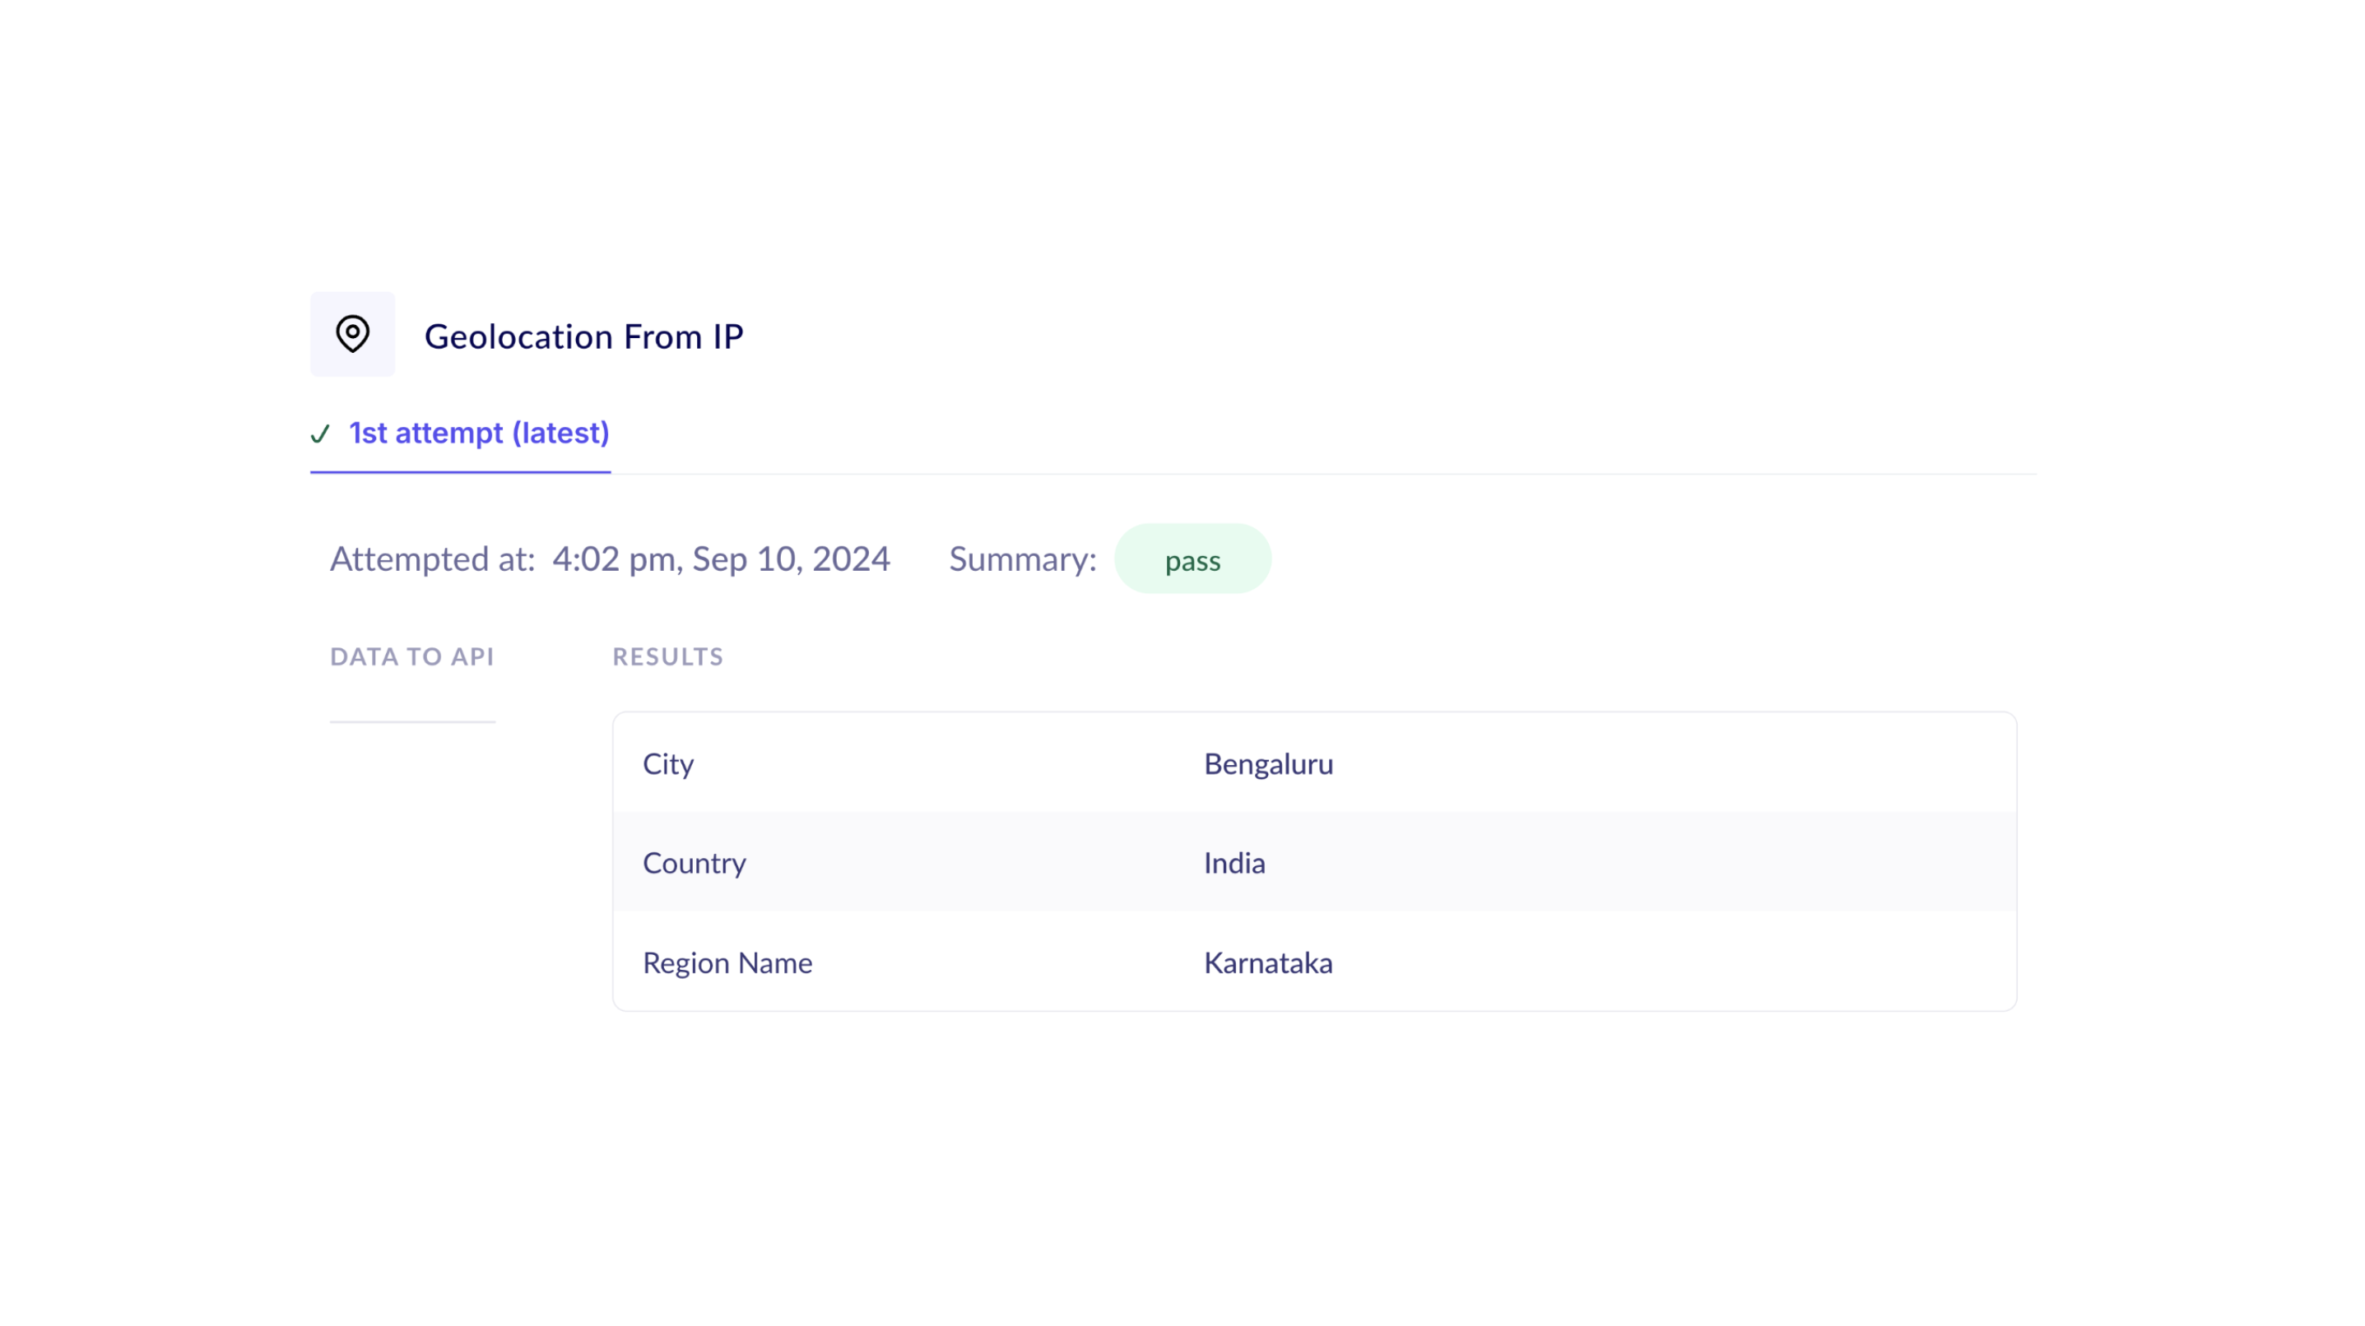Click the location pin icon
The width and height of the screenshot is (2365, 1326).
pyautogui.click(x=352, y=334)
